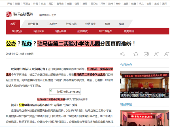
Task: Go to the 安阳 city link
Action: [149, 4]
